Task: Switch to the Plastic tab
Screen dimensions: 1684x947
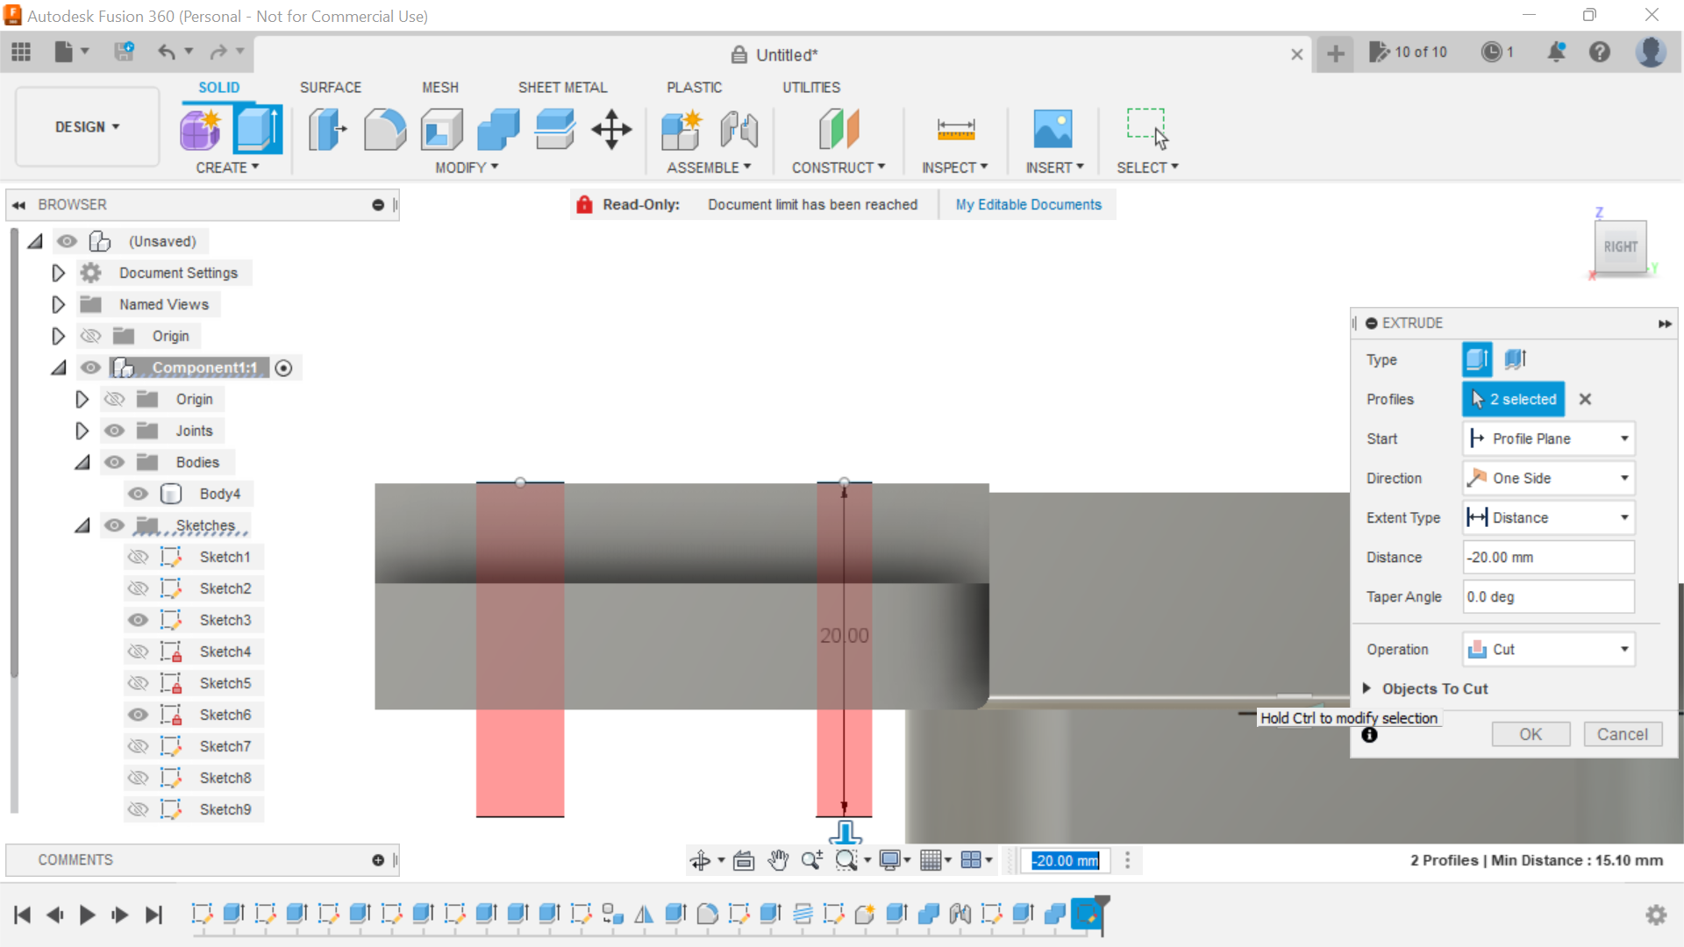Action: tap(694, 88)
